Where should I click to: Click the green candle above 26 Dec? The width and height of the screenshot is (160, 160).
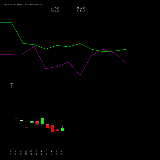(x=63, y=129)
